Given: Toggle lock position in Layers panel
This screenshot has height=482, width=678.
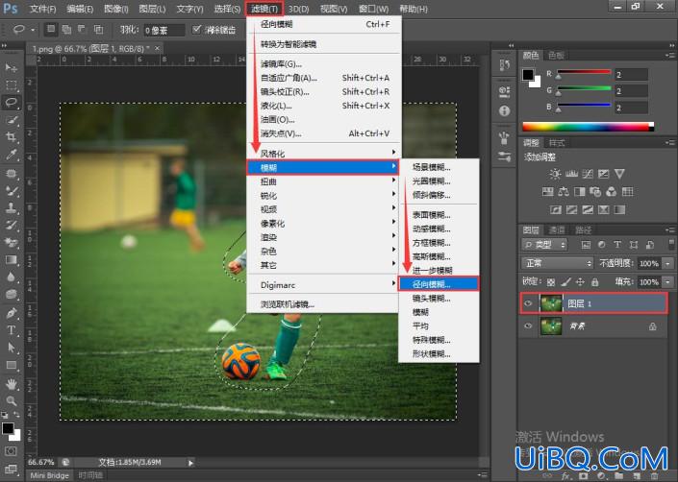Looking at the screenshot, I should [x=580, y=282].
